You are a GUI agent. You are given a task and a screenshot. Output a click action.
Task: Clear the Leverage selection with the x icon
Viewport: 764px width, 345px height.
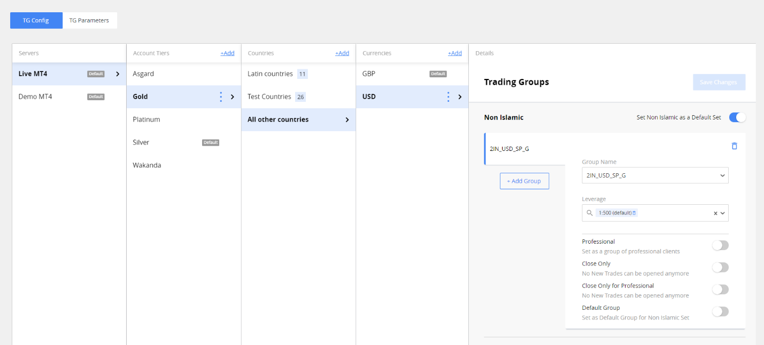click(715, 213)
